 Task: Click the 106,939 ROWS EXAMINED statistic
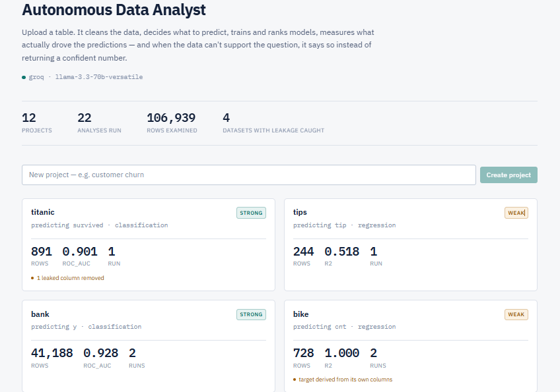[172, 123]
